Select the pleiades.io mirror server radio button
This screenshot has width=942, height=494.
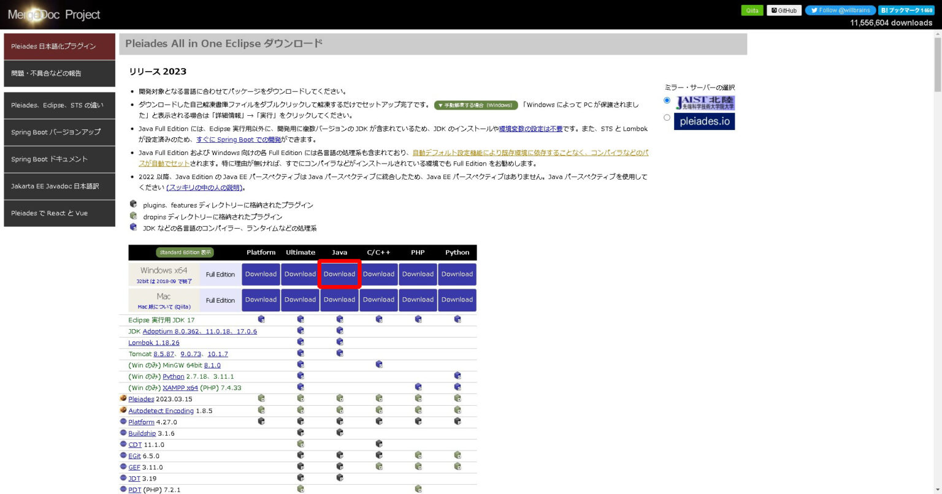click(x=667, y=117)
